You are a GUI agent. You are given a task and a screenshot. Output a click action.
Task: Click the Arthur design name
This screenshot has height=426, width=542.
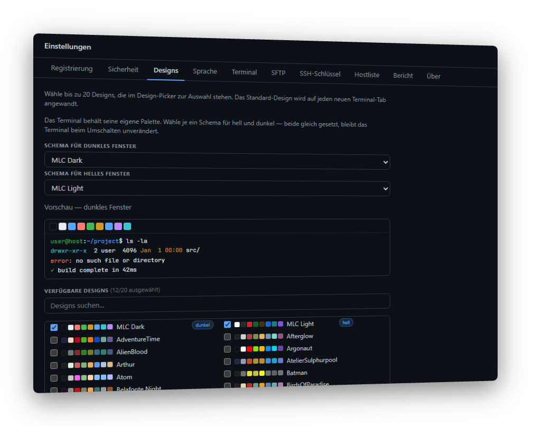pyautogui.click(x=126, y=365)
